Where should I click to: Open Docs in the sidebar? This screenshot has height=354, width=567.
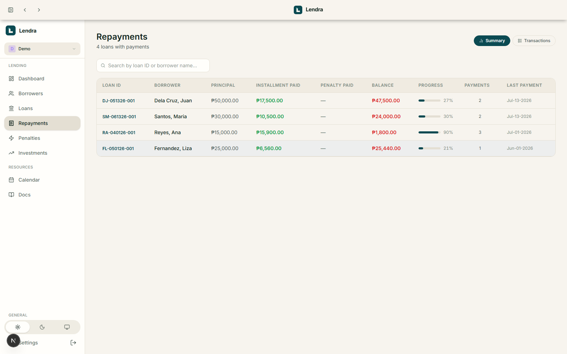tap(42, 195)
